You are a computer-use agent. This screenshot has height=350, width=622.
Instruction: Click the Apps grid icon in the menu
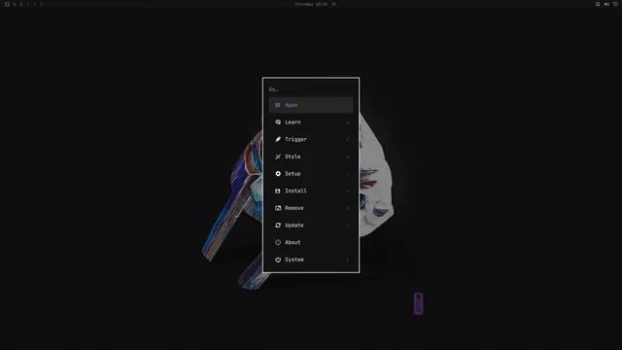[278, 105]
